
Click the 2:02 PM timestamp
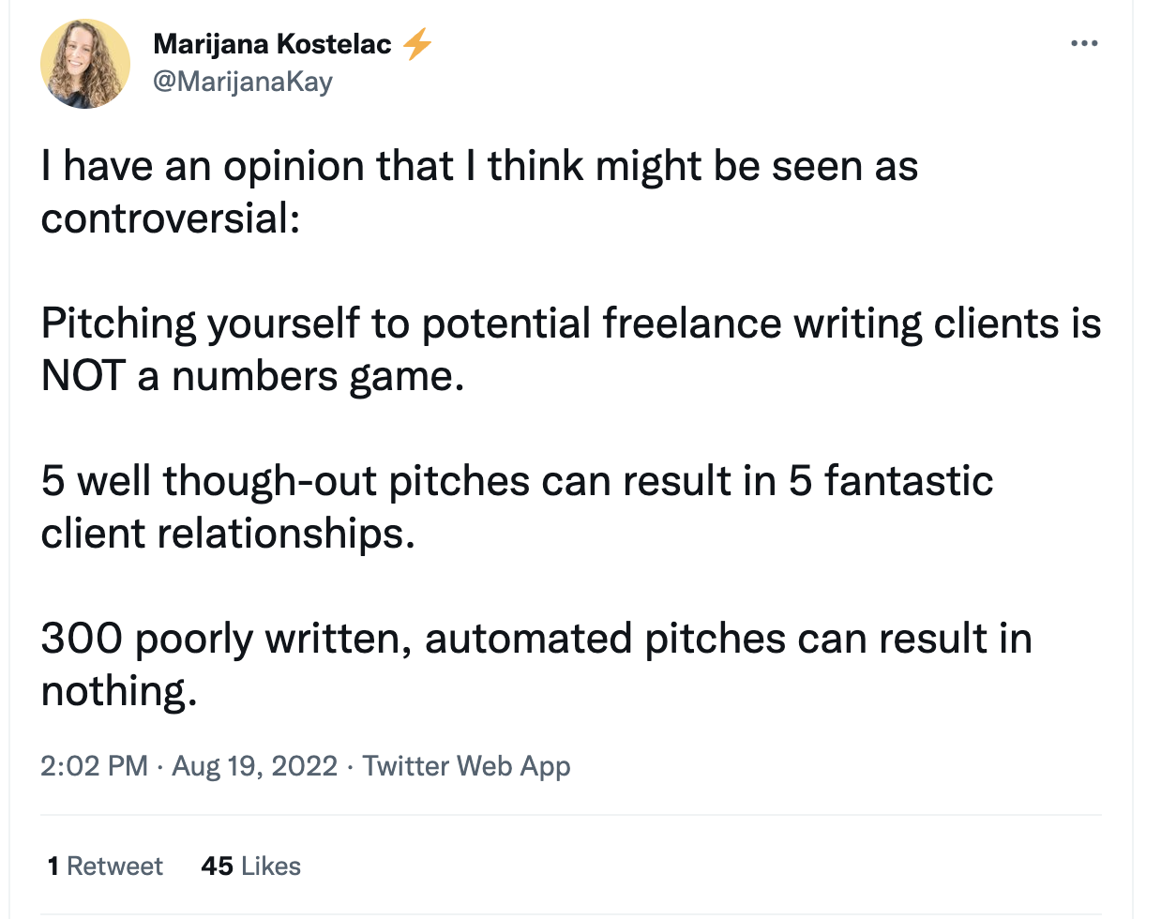94,766
